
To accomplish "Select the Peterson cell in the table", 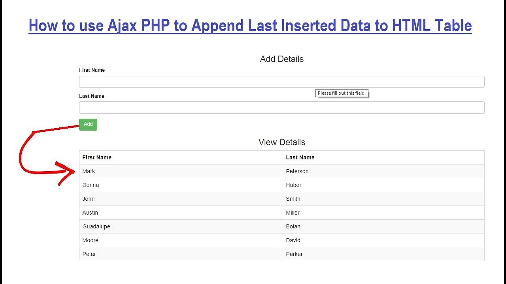I will [x=297, y=171].
